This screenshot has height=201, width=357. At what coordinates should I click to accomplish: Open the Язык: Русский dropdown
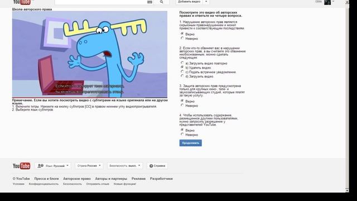[53, 166]
